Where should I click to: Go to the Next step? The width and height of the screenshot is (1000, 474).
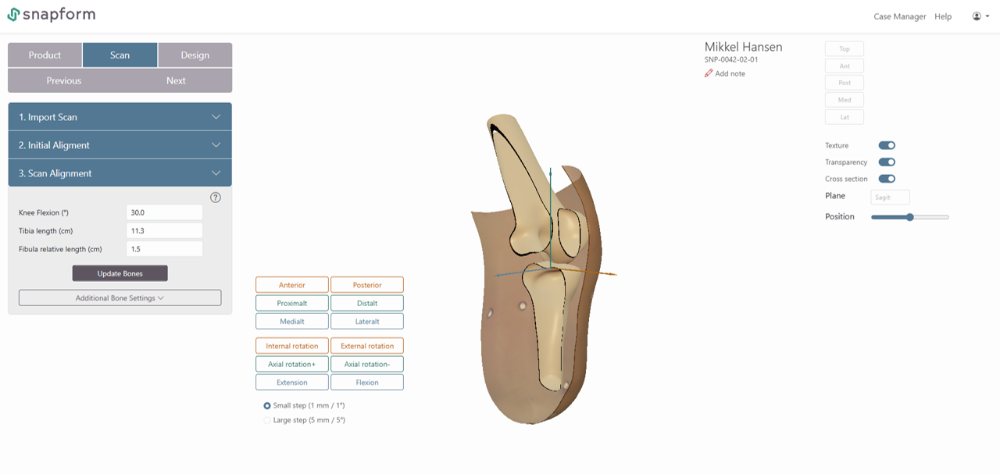pyautogui.click(x=176, y=80)
